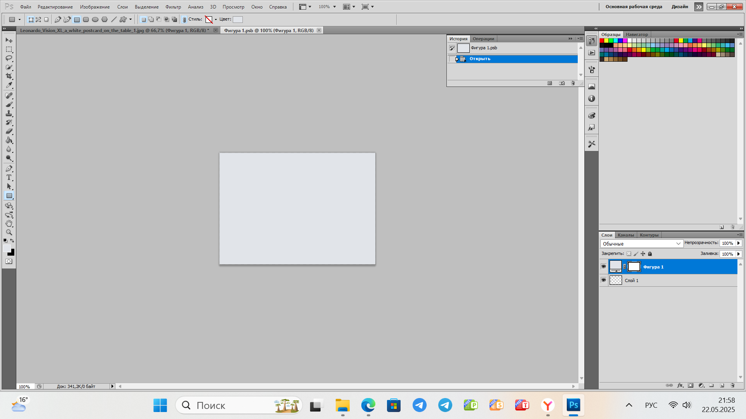The width and height of the screenshot is (746, 419).
Task: Select the Hand tool
Action: pyautogui.click(x=9, y=223)
